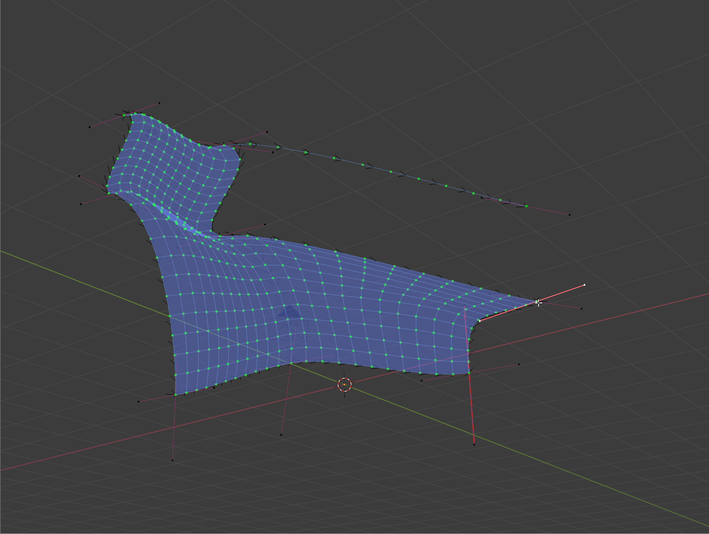
Task: Click the 3D cursor below the mesh
Action: pos(344,385)
